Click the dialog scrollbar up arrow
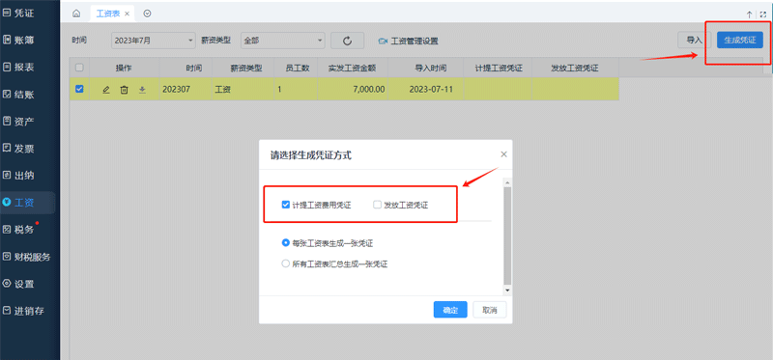Screen dimensions: 773x360 point(507,182)
